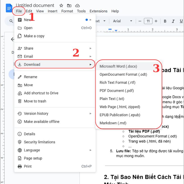Screen dimensions: 184x184
Task: Download as Web Page (.html, zipped)
Action: 129,107
